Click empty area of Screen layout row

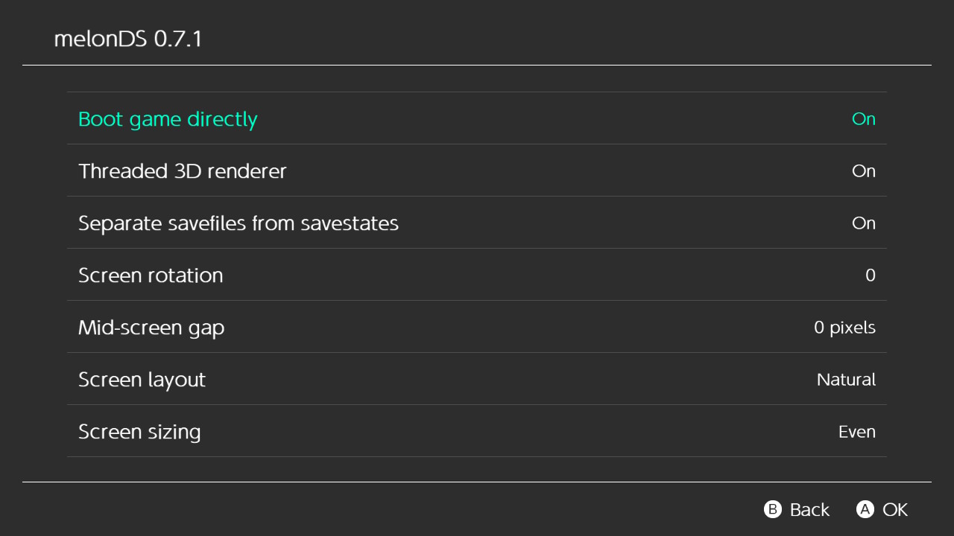(507, 380)
